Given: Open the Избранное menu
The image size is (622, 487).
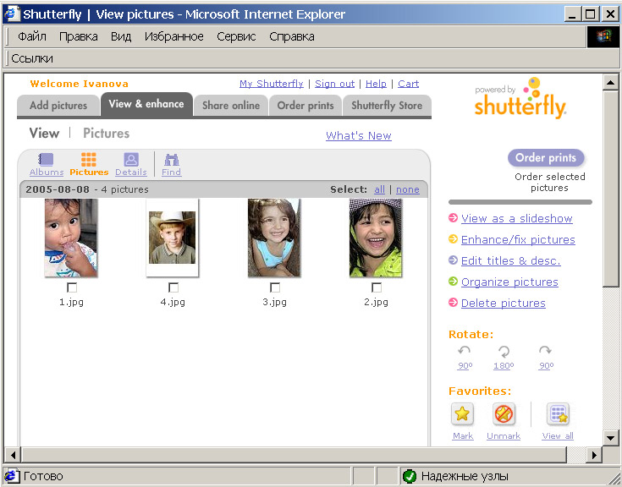Looking at the screenshot, I should (x=174, y=36).
